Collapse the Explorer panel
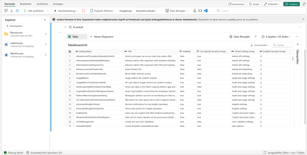Image resolution: width=307 pixels, height=155 pixels. [45, 20]
